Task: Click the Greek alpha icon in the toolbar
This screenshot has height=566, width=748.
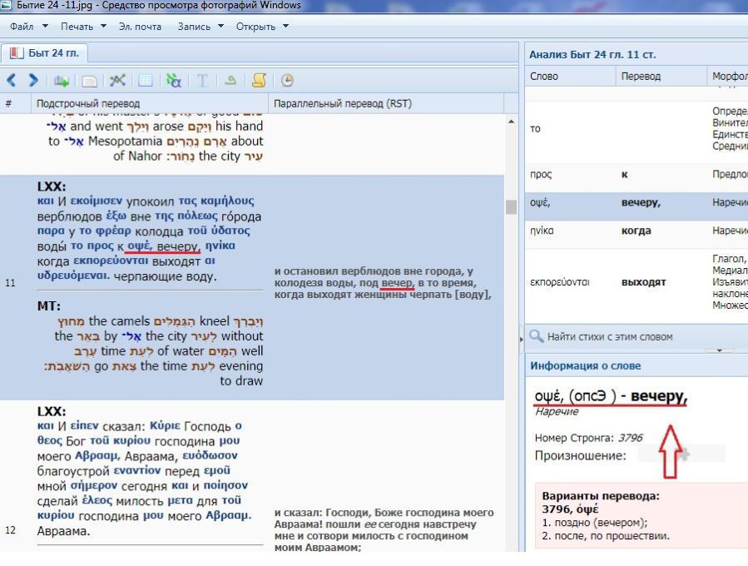Action: 173,81
